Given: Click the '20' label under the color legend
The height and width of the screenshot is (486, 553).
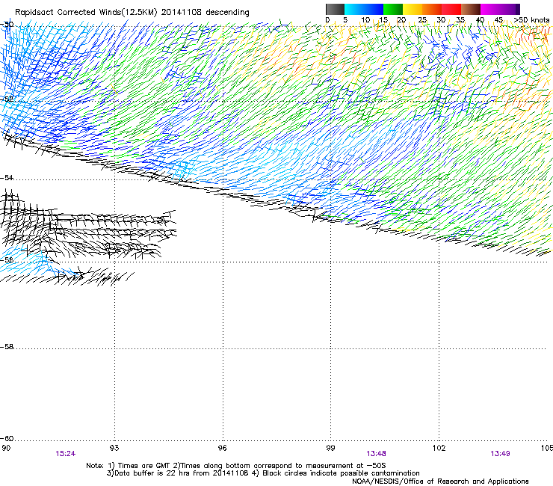Looking at the screenshot, I should point(402,20).
